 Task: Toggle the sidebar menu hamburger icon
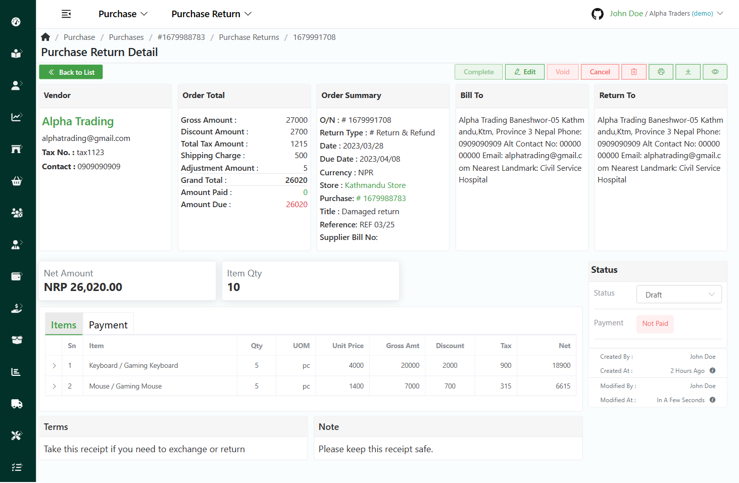click(66, 14)
